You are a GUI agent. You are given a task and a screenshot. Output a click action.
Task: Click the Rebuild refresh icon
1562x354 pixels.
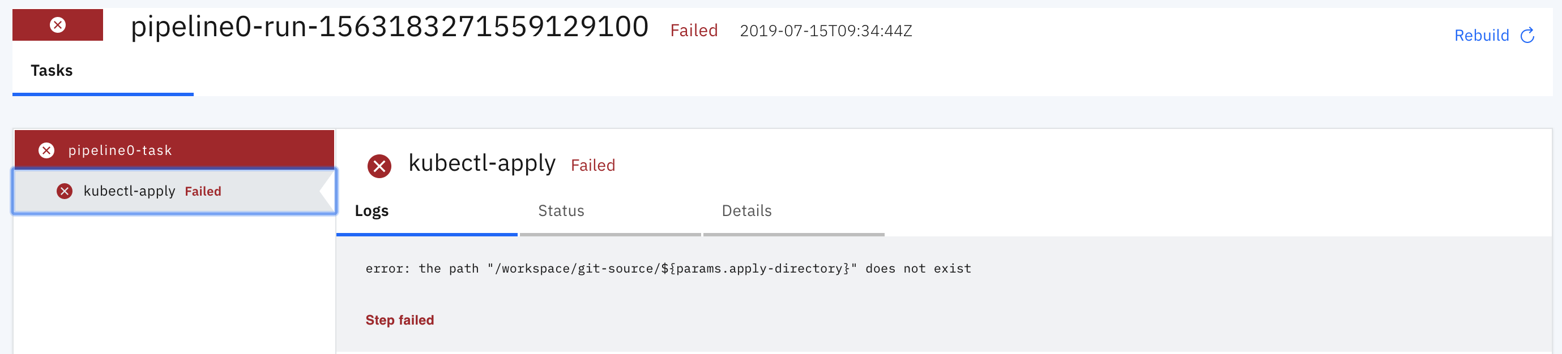point(1528,35)
